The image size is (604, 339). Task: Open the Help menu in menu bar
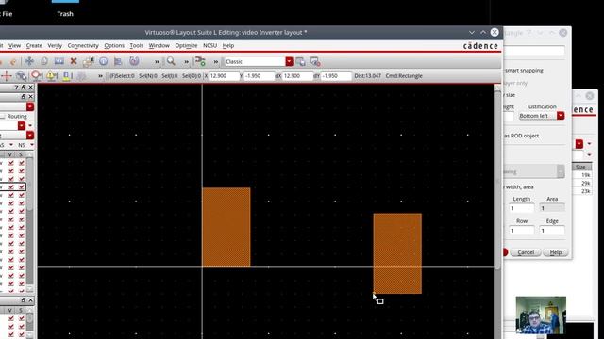tap(228, 46)
